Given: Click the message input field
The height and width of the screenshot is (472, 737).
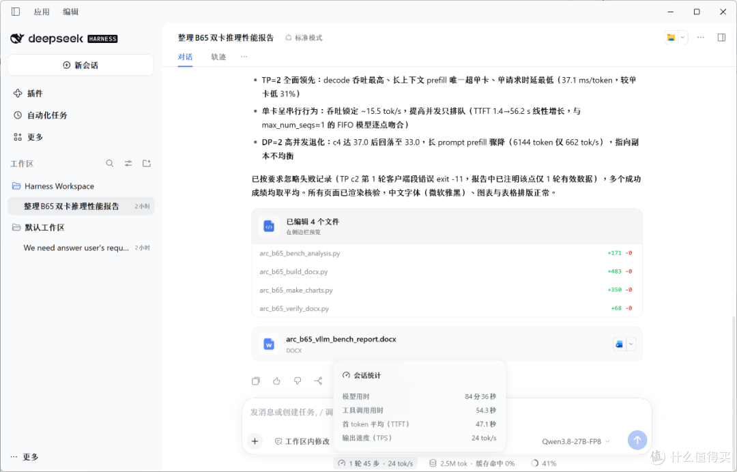Looking at the screenshot, I should coord(291,412).
